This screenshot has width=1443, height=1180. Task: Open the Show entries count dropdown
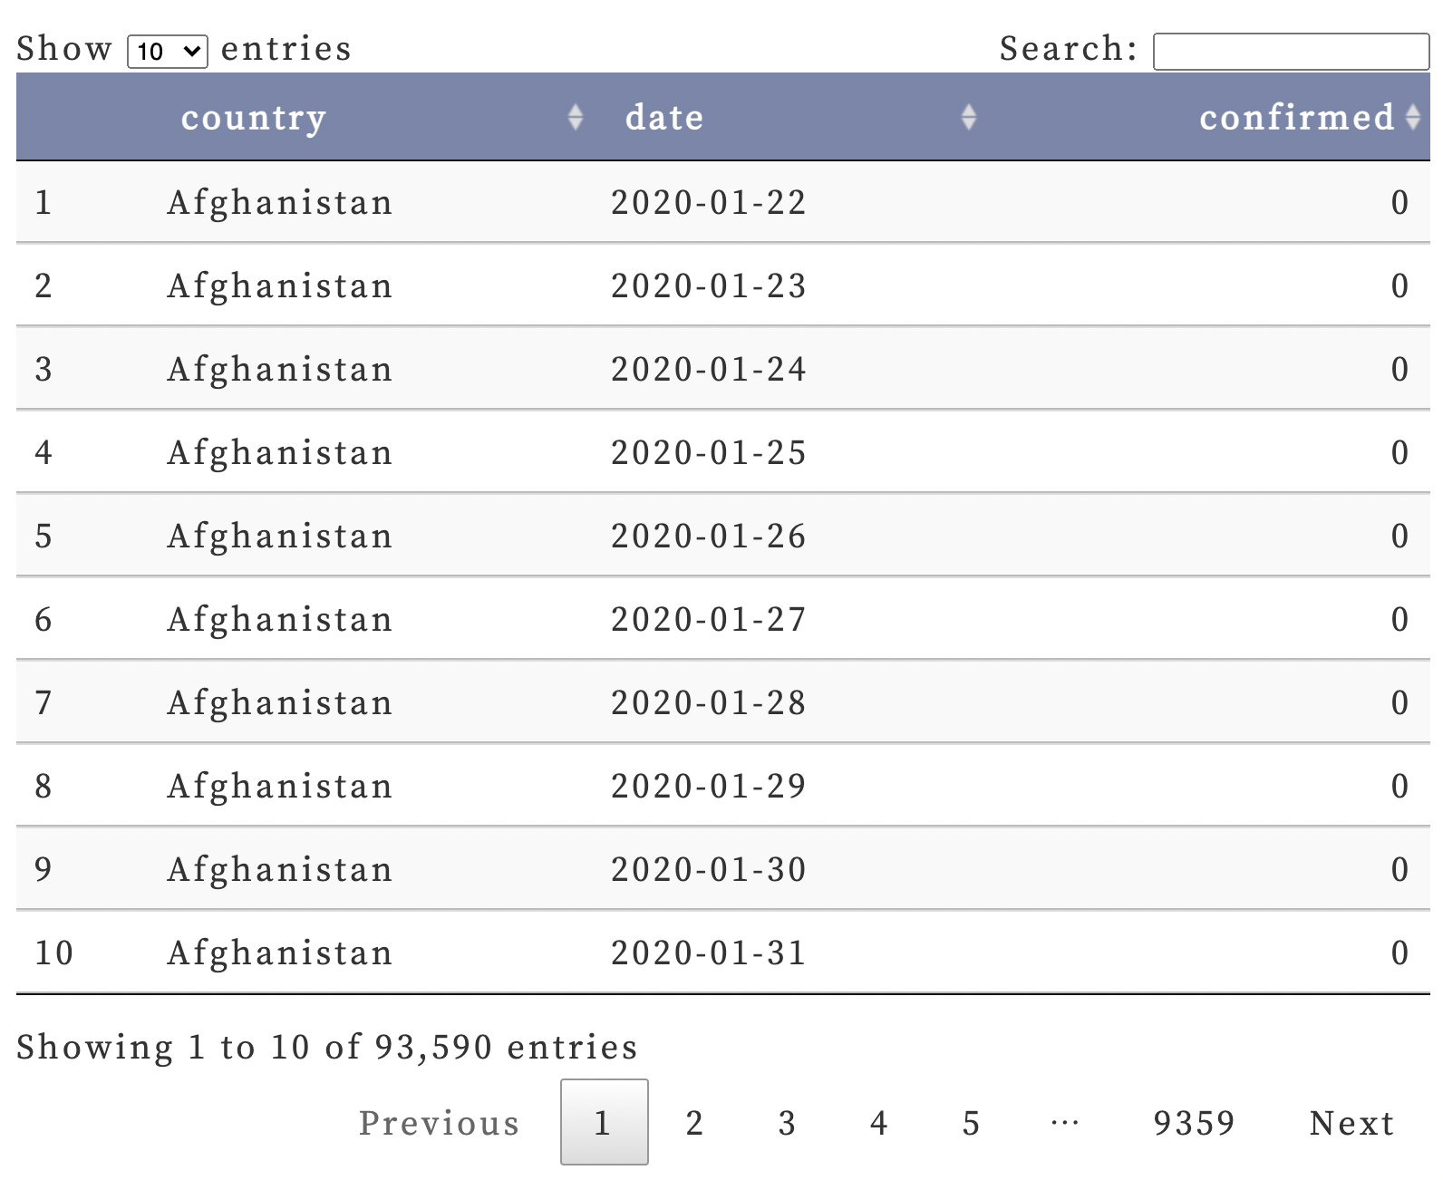click(x=168, y=51)
